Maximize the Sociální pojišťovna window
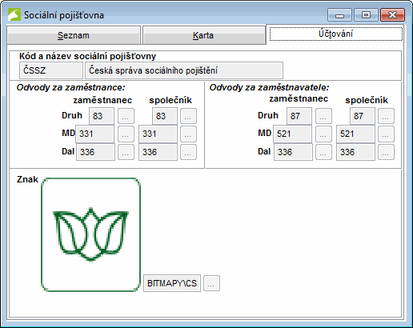This screenshot has width=413, height=328. click(x=366, y=14)
